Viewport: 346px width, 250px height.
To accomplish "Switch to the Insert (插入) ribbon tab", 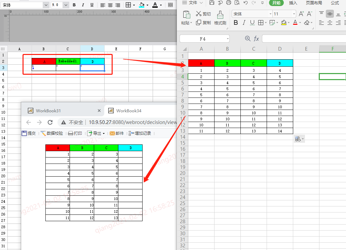I will [x=293, y=3].
